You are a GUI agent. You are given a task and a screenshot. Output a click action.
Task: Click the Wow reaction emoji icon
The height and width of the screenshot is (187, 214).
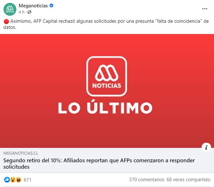(13, 180)
